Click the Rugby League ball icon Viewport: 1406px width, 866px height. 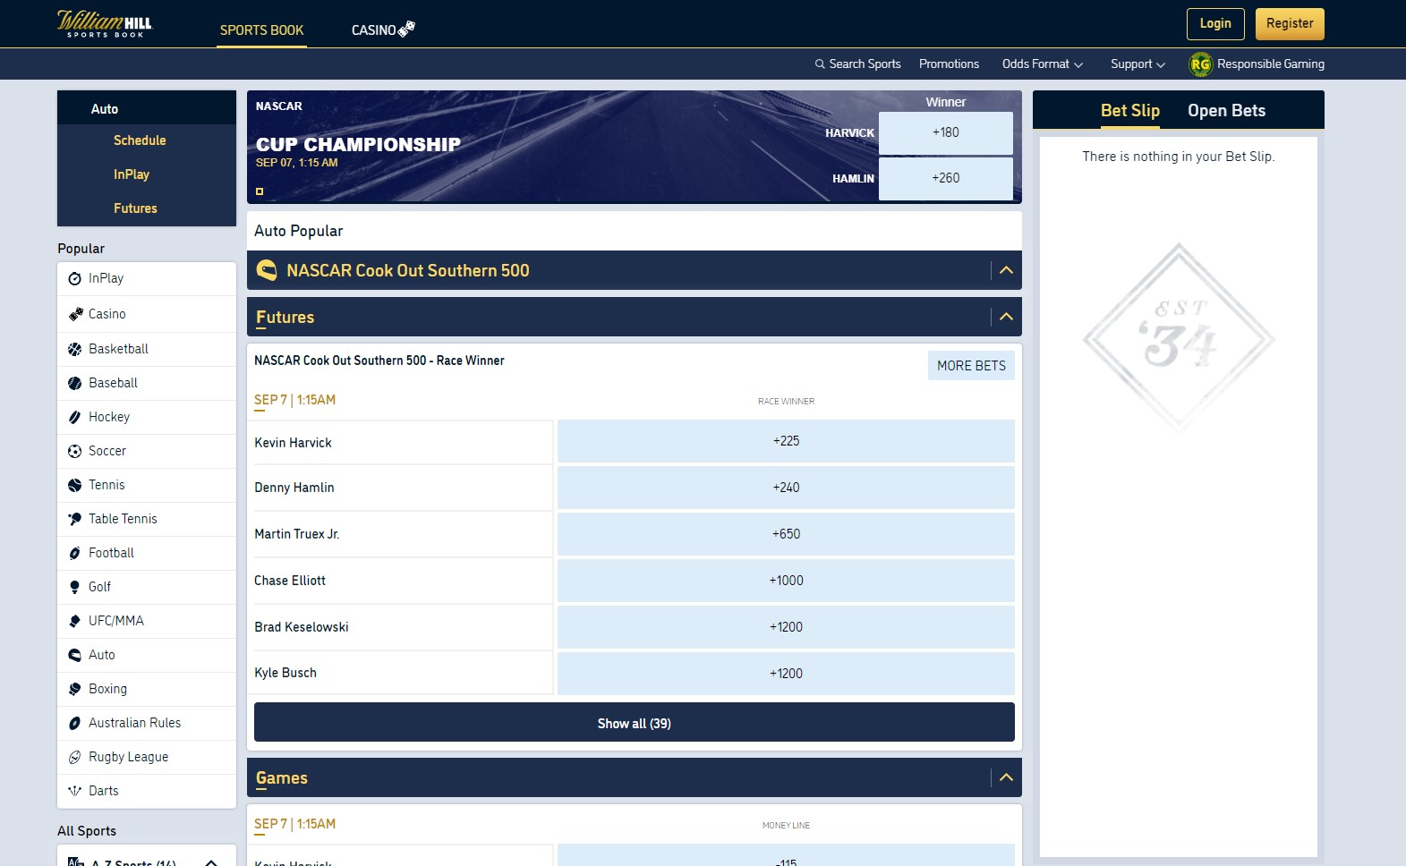74,757
